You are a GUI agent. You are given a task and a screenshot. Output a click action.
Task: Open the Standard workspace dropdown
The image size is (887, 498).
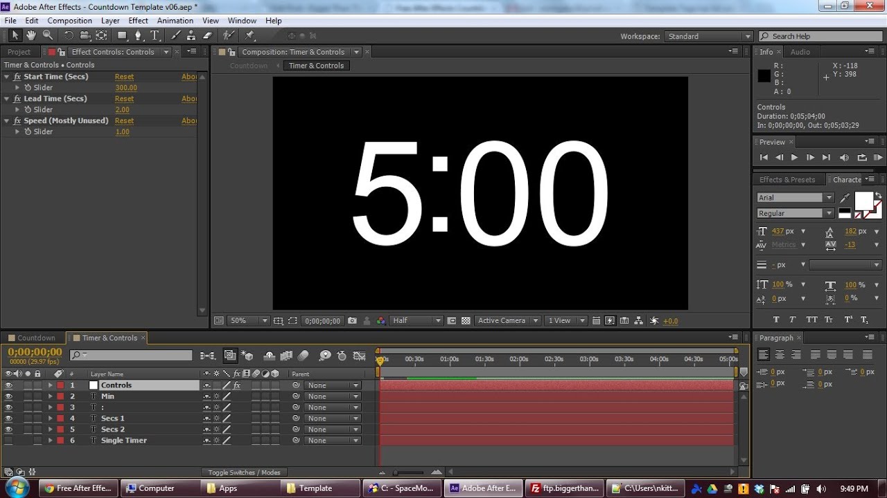[709, 36]
